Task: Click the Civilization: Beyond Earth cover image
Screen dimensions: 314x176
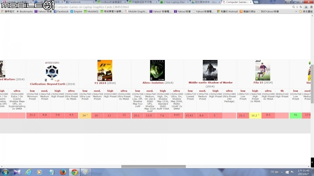Action: pos(52,71)
